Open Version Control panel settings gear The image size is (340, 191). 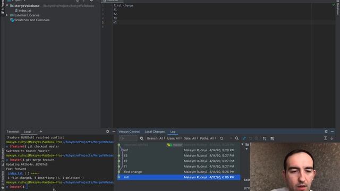click(326, 132)
